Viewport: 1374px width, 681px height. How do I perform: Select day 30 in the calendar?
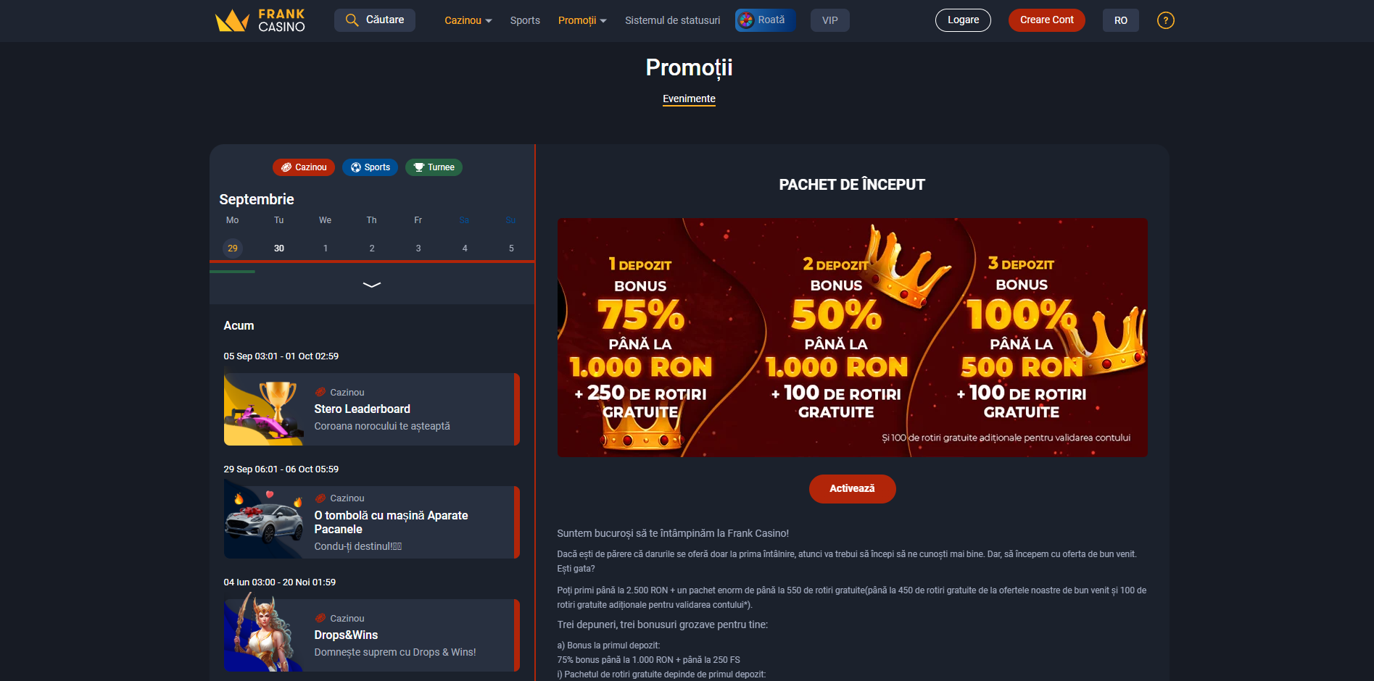coord(279,248)
